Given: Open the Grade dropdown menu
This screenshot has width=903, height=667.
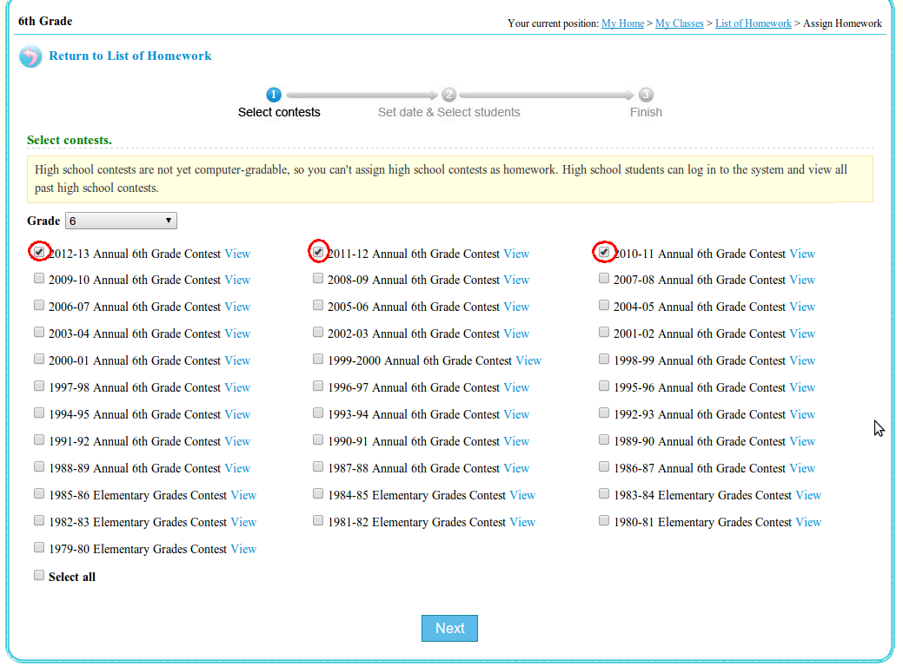Looking at the screenshot, I should pos(121,221).
